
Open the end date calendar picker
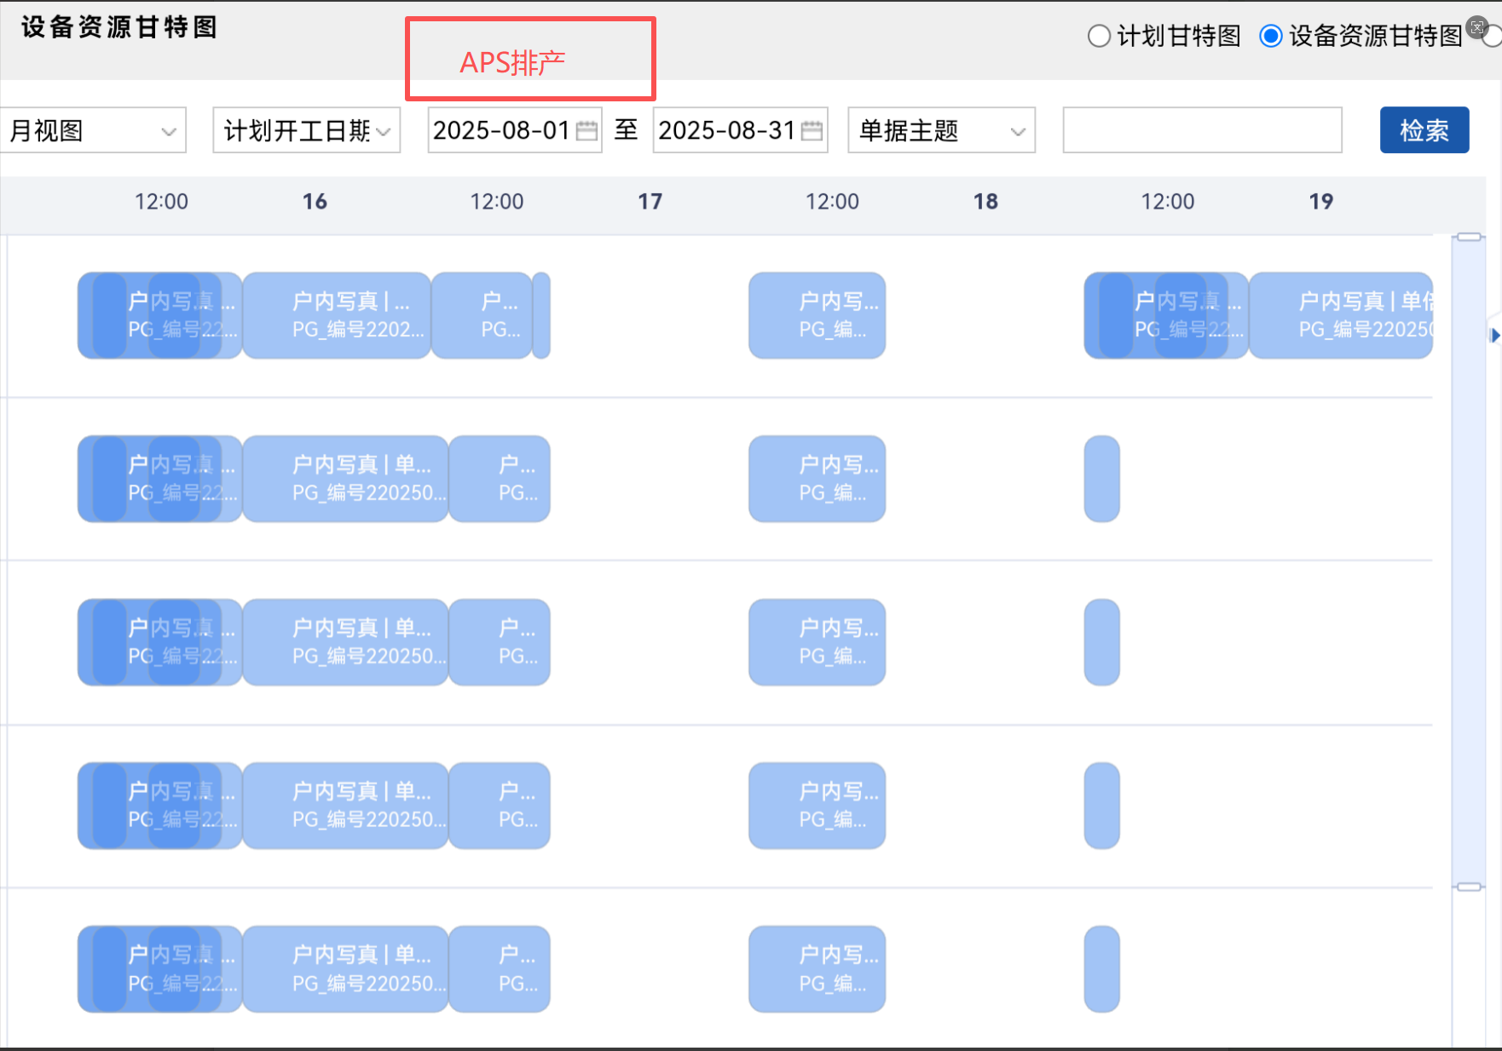click(x=812, y=130)
